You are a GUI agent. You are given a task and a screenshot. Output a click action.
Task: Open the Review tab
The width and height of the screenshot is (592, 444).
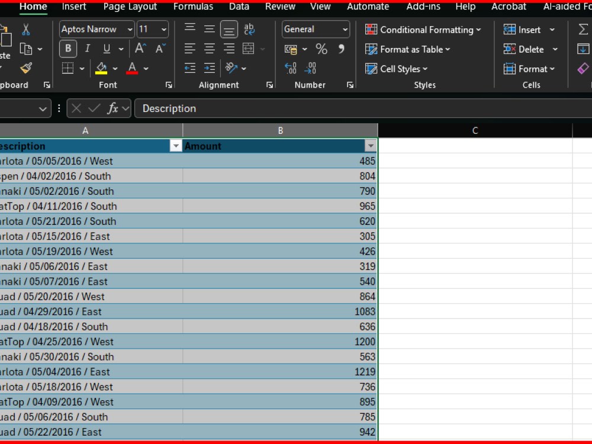coord(280,7)
